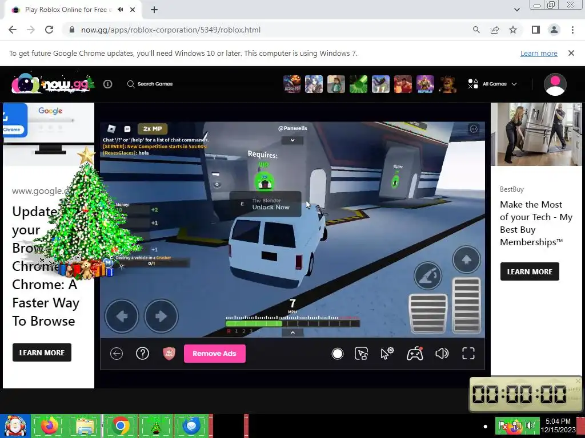Tap the up-arrow jump control button
The image size is (585, 438).
pos(466,259)
